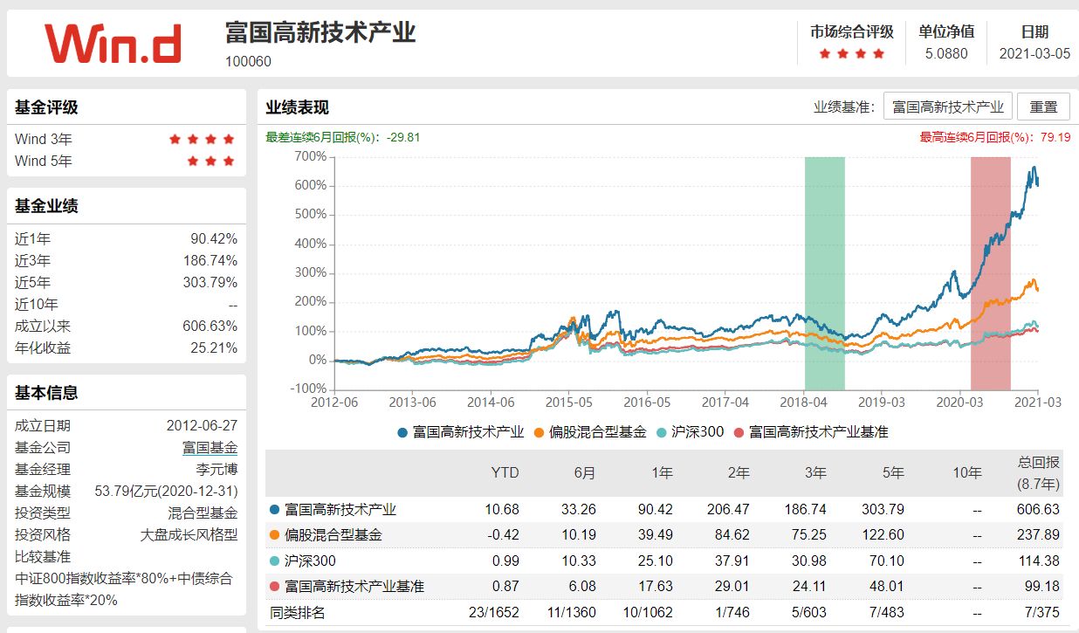Click the blue dot beside table row 富国高新技术产业

pyautogui.click(x=275, y=509)
